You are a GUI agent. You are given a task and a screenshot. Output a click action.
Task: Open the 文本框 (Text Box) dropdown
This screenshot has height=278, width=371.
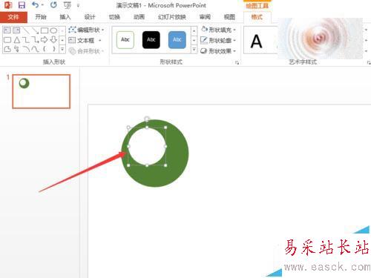coord(85,40)
